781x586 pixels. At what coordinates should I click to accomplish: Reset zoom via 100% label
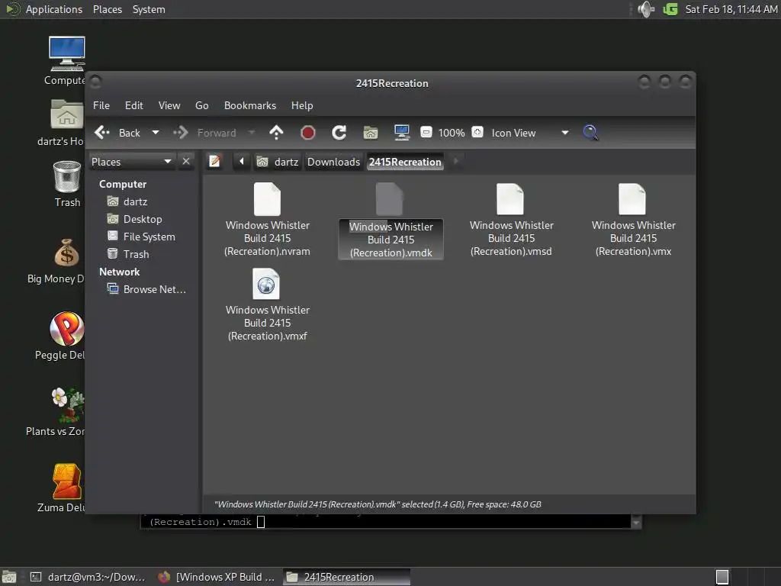452,133
